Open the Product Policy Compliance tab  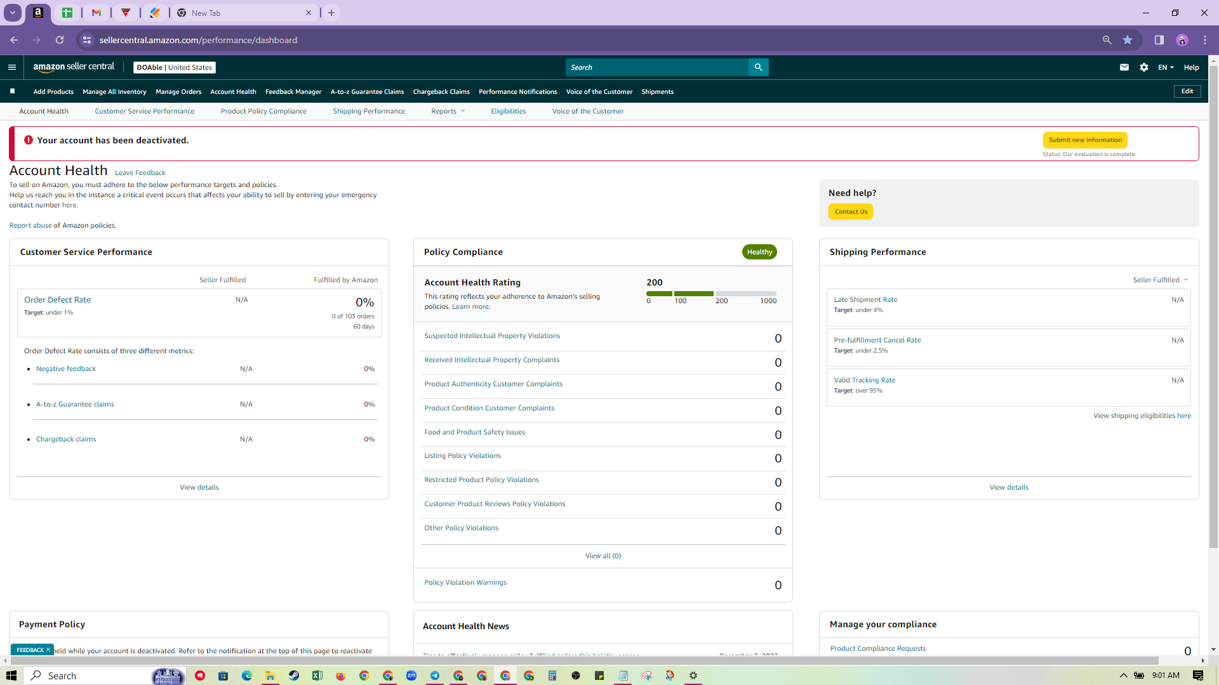(x=263, y=111)
